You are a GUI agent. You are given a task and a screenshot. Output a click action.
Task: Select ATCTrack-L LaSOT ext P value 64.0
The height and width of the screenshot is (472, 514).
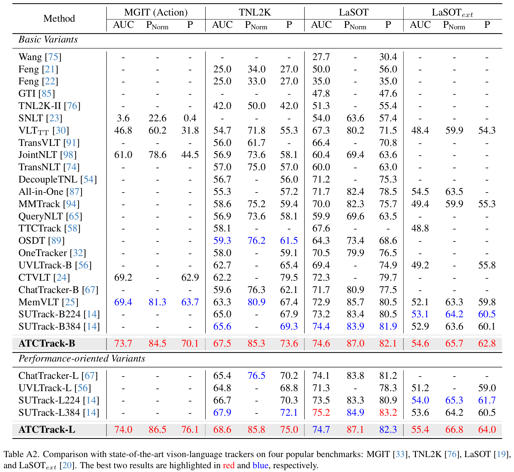(x=487, y=430)
